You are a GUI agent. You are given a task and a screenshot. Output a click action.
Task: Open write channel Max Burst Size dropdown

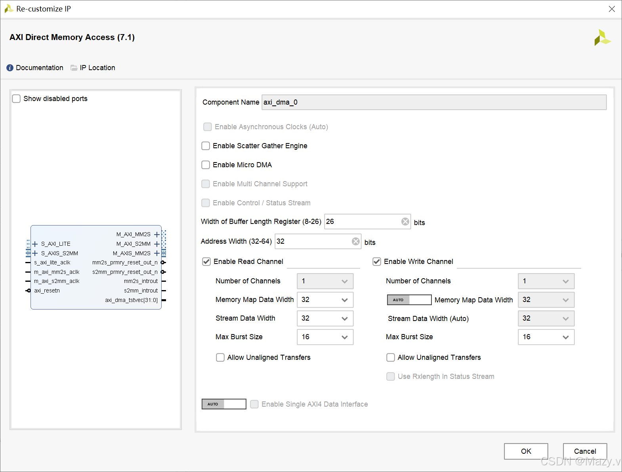tap(546, 337)
